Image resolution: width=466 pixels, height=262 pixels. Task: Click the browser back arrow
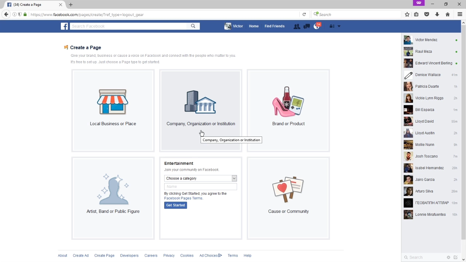click(6, 15)
